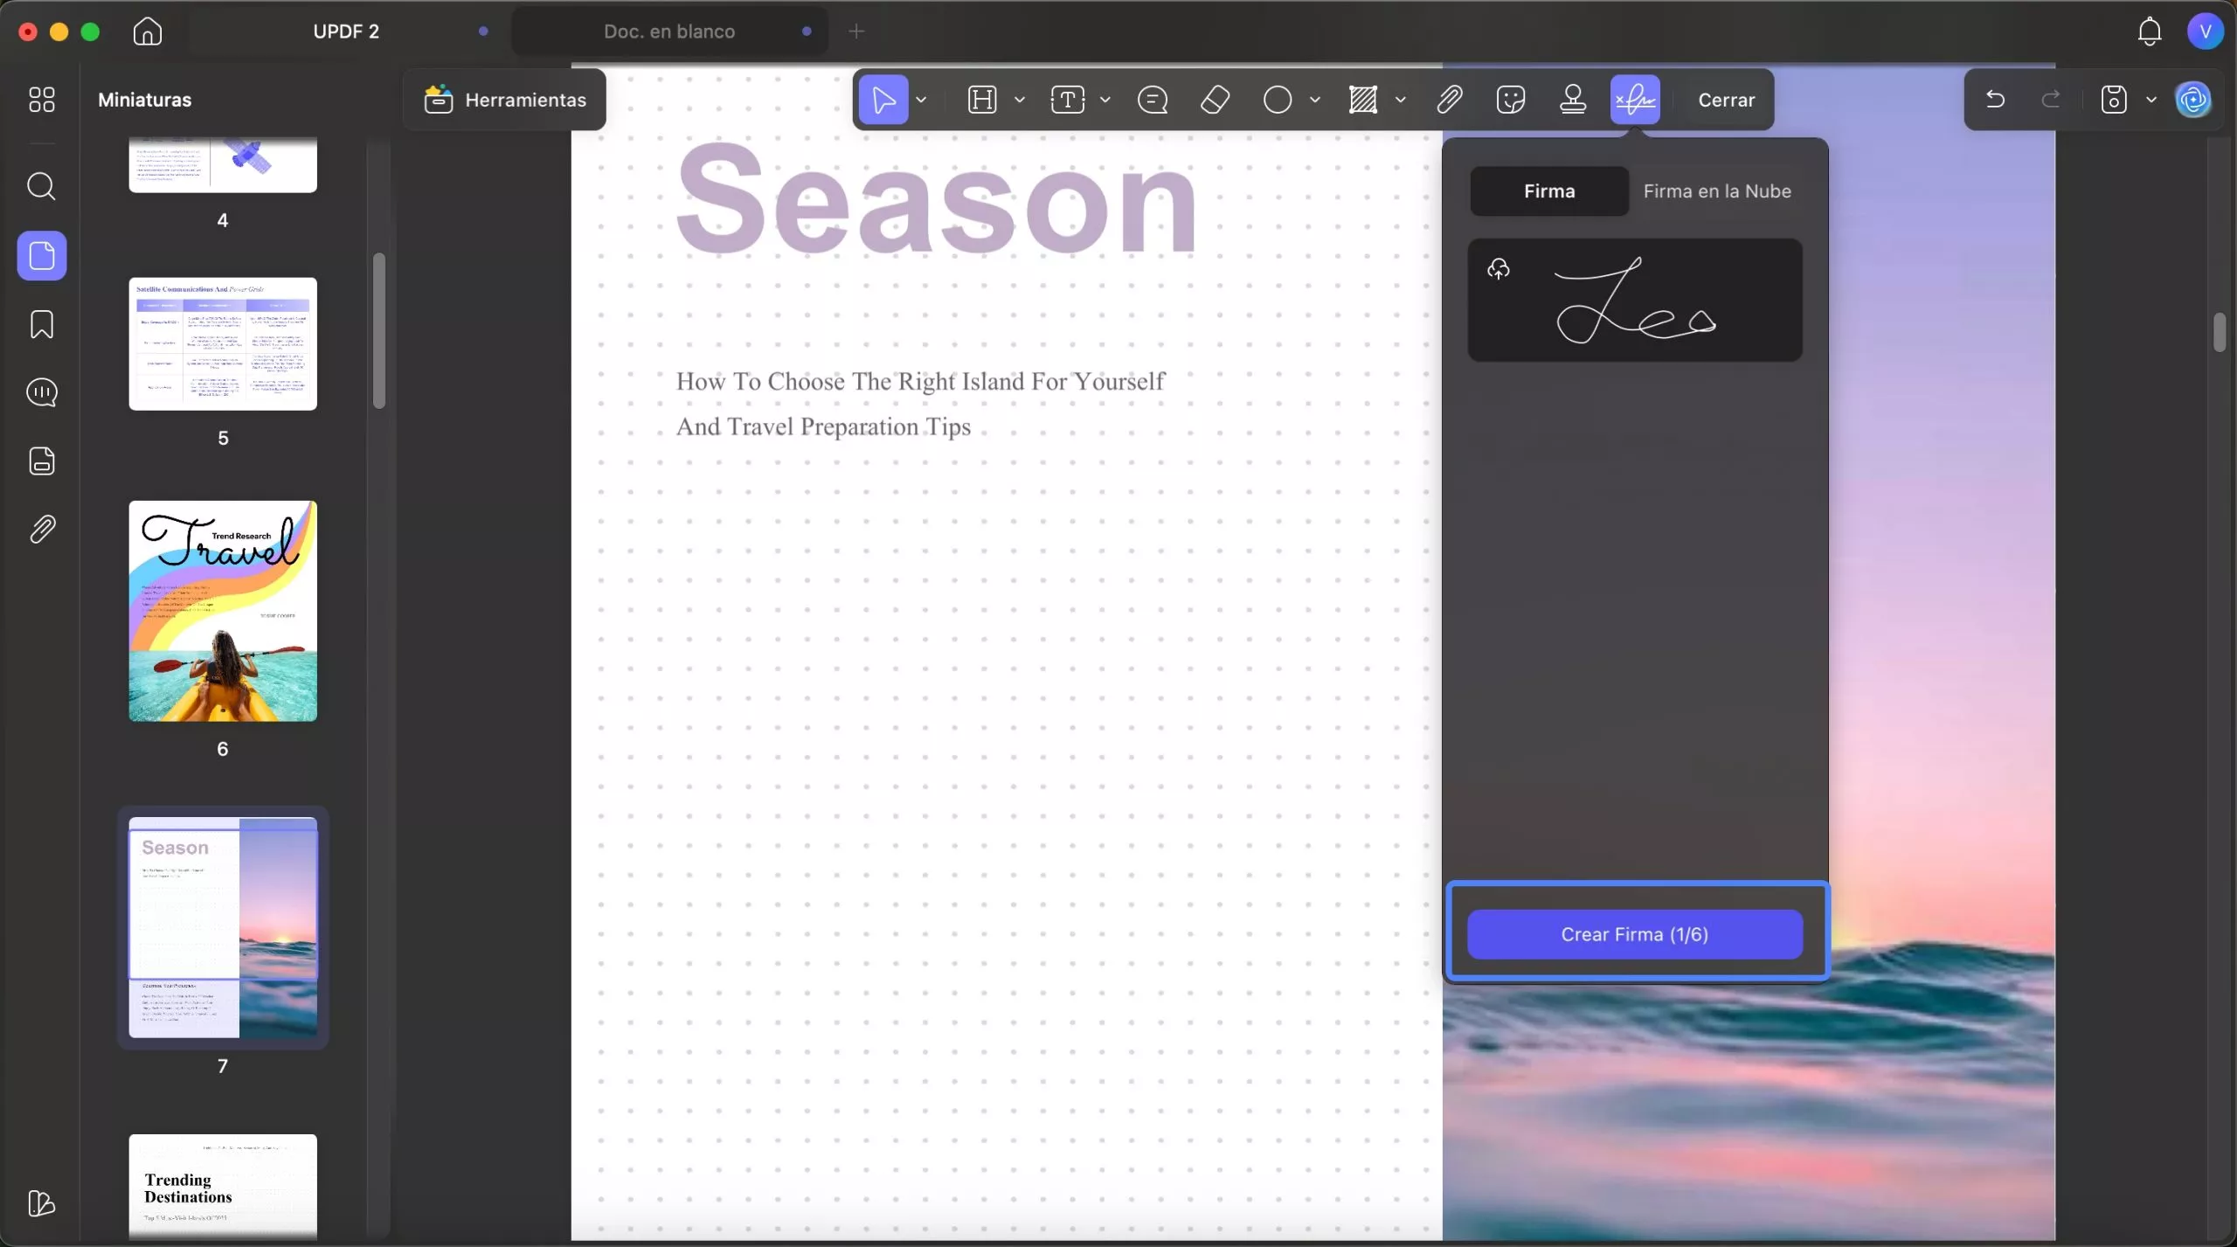The image size is (2237, 1247).
Task: Open page 6 Travel thumbnail
Action: pos(223,611)
